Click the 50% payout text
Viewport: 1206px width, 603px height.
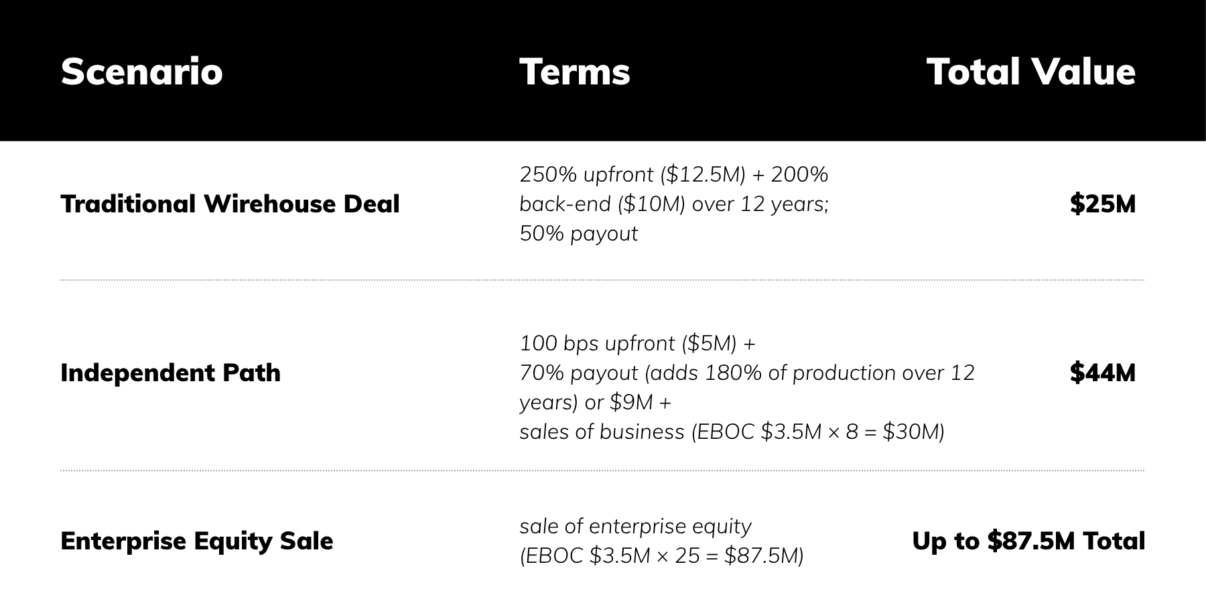(x=579, y=233)
